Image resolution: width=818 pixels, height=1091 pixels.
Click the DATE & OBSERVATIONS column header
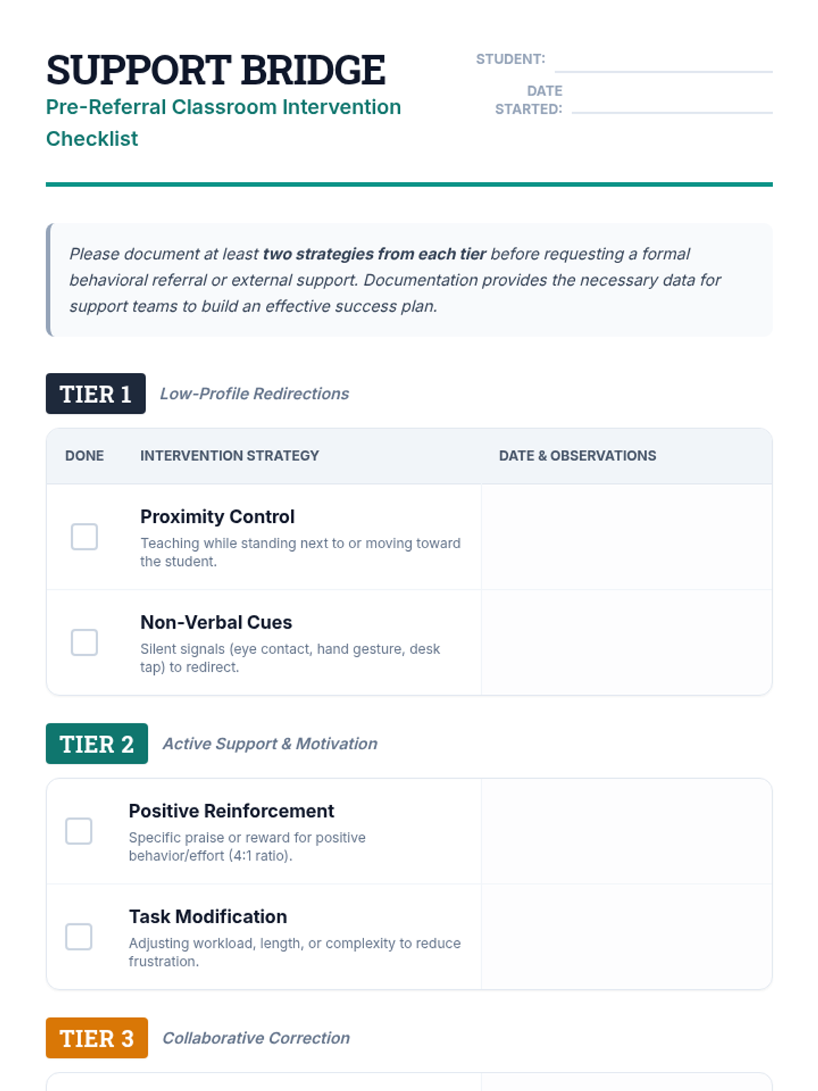tap(577, 455)
